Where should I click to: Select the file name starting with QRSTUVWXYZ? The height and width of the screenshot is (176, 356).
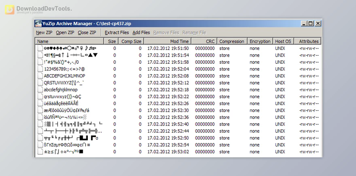point(64,83)
